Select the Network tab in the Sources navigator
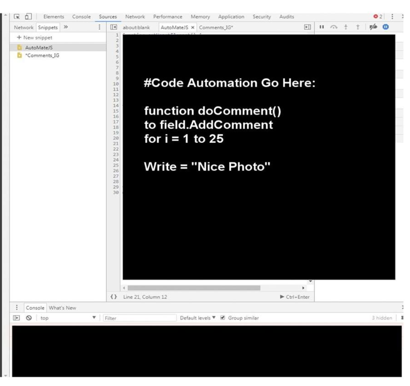Screen dimensions: 410x386 [24, 27]
